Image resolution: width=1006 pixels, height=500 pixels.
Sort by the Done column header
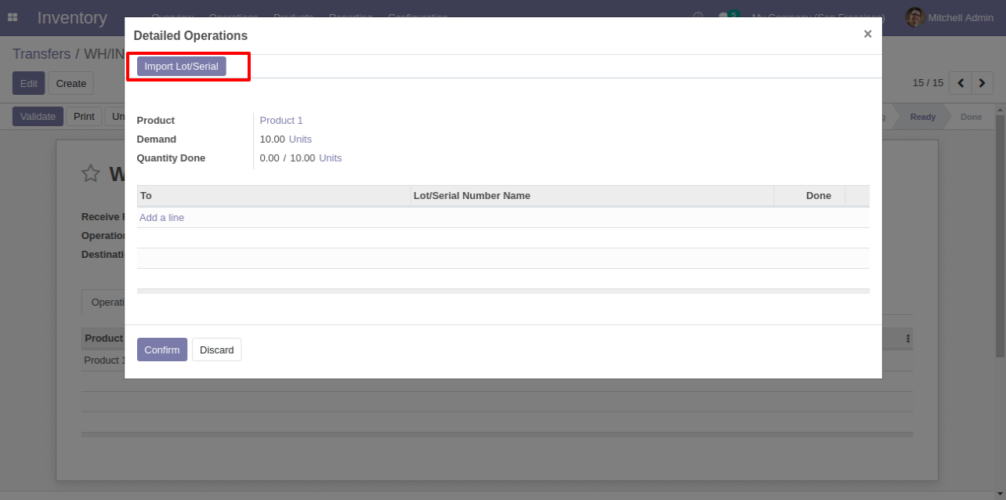click(x=819, y=195)
